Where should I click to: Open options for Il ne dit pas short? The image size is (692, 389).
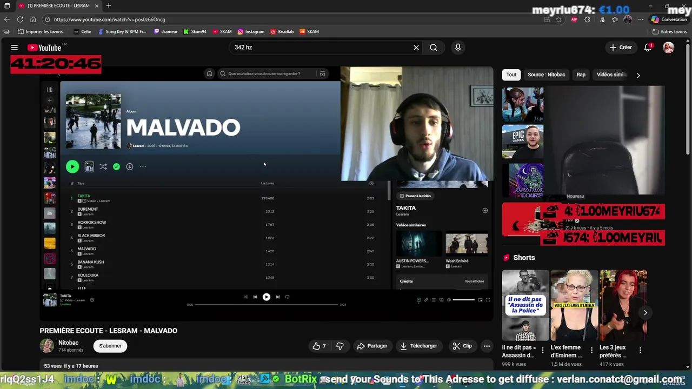pos(543,350)
